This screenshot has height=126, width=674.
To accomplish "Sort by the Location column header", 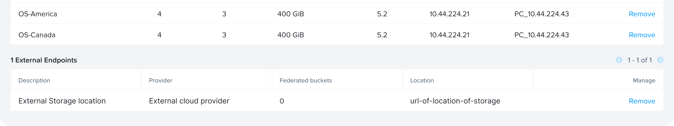I will coord(422,80).
